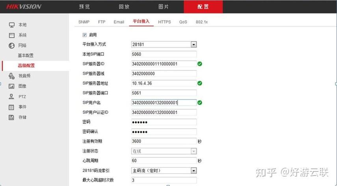
Task: Switch to the QoS tab
Action: click(x=183, y=22)
